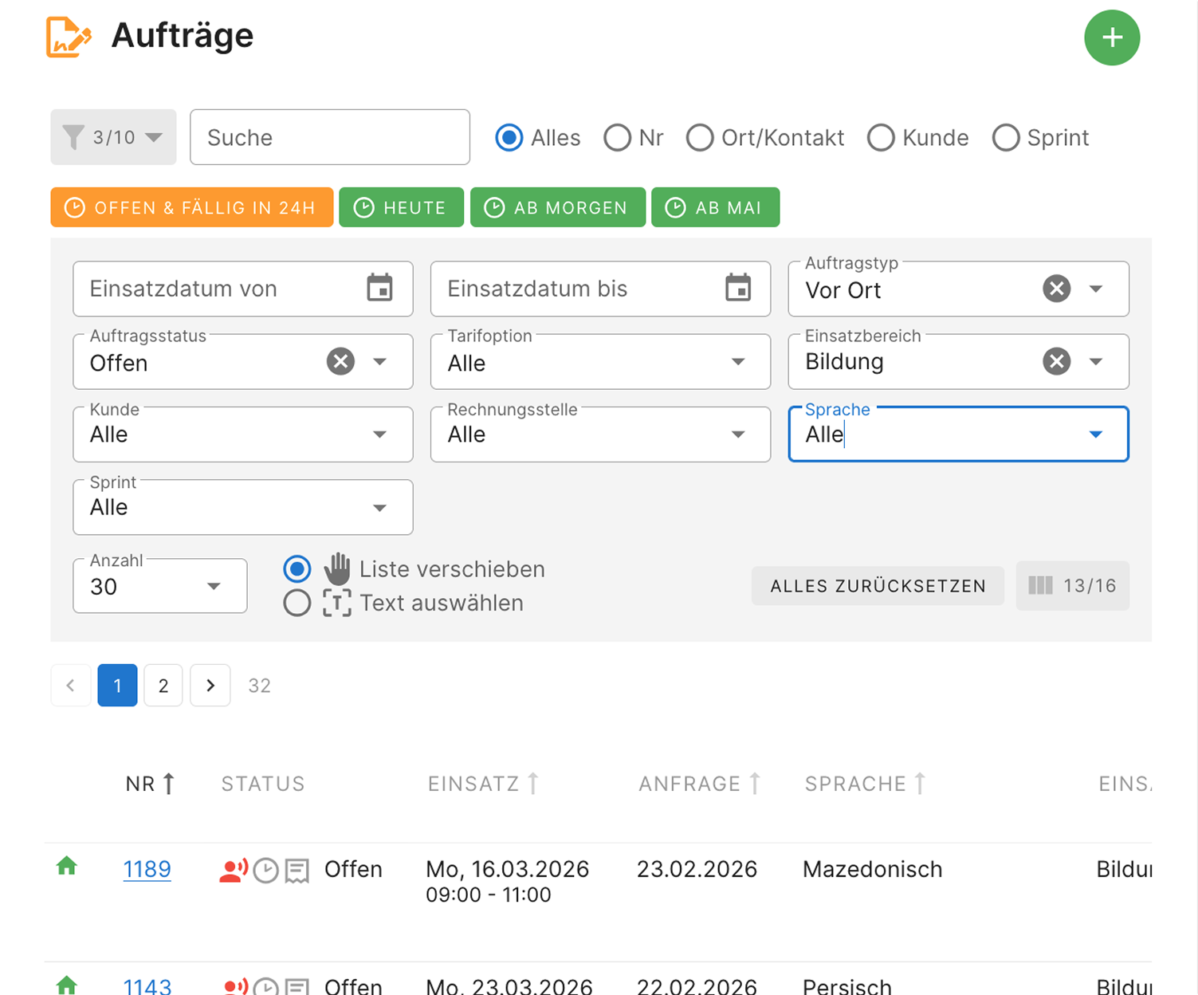
Task: Go to next page arrow
Action: tap(210, 686)
